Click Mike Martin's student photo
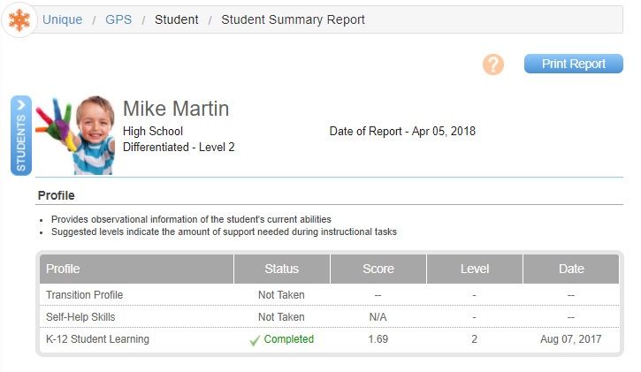641x372 pixels. point(75,135)
